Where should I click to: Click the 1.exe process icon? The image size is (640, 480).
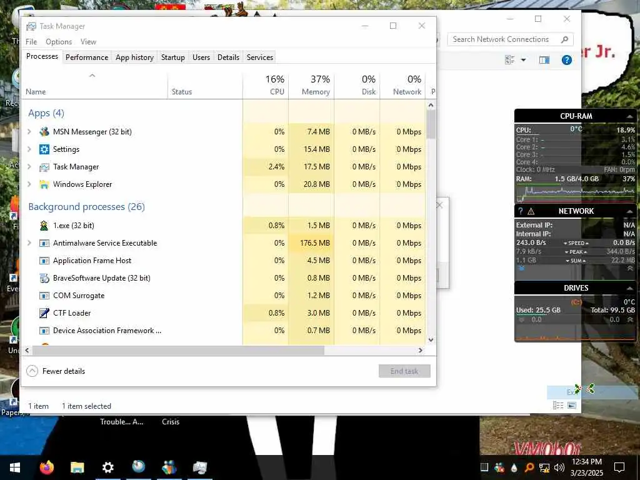tap(44, 225)
